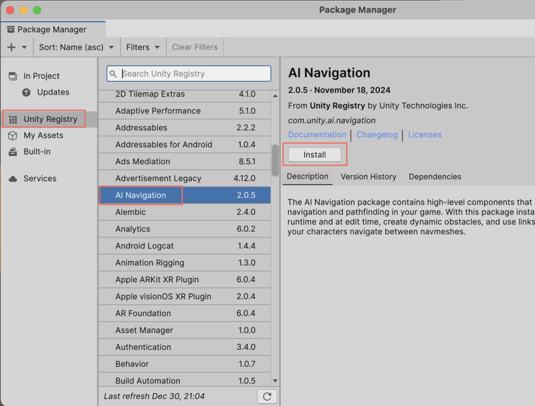Open the Sort: Name (asc) dropdown
Screen dimensions: 535x406
(76, 47)
